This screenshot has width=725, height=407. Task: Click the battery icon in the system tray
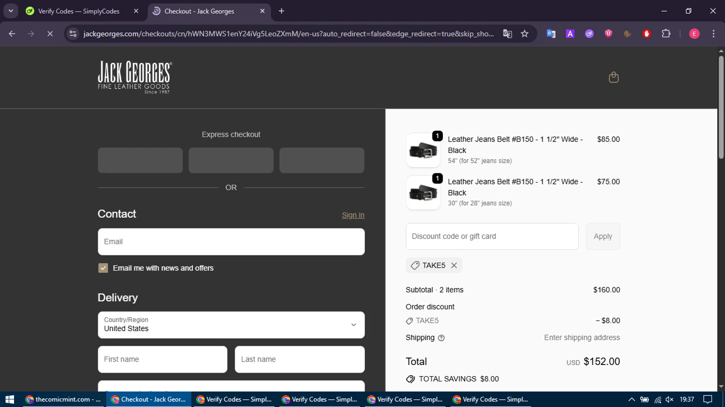[x=644, y=399]
